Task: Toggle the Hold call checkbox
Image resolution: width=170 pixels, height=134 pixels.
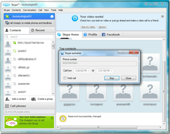Action: pyautogui.click(x=65, y=78)
